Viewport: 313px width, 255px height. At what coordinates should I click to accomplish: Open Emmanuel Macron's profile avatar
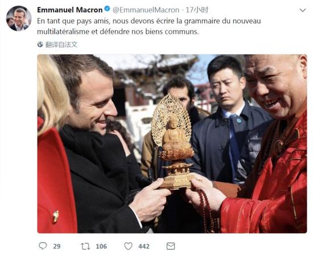click(19, 19)
